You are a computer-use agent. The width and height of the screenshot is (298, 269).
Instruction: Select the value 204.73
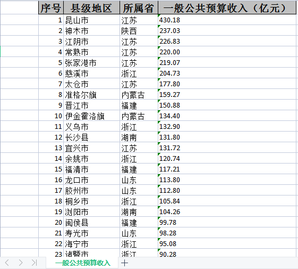click(x=227, y=73)
